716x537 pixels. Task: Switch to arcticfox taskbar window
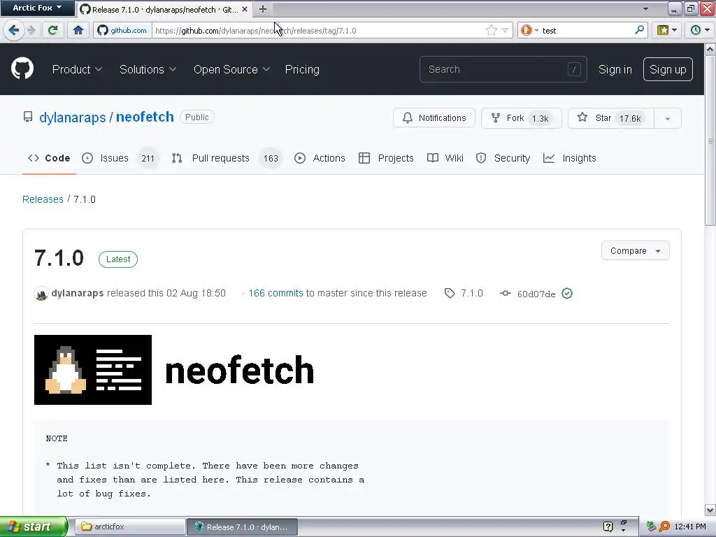pyautogui.click(x=130, y=527)
